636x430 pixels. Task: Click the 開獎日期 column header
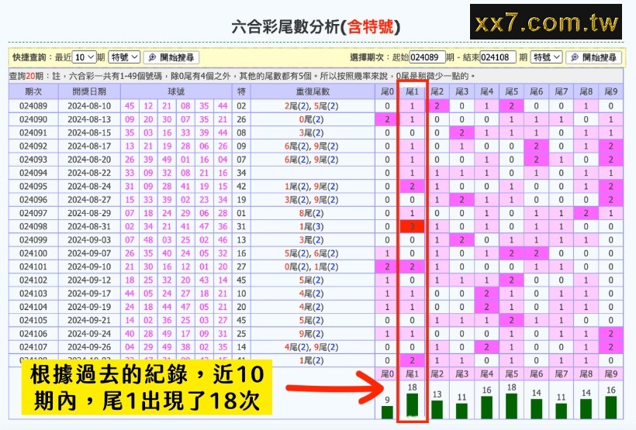coord(88,92)
